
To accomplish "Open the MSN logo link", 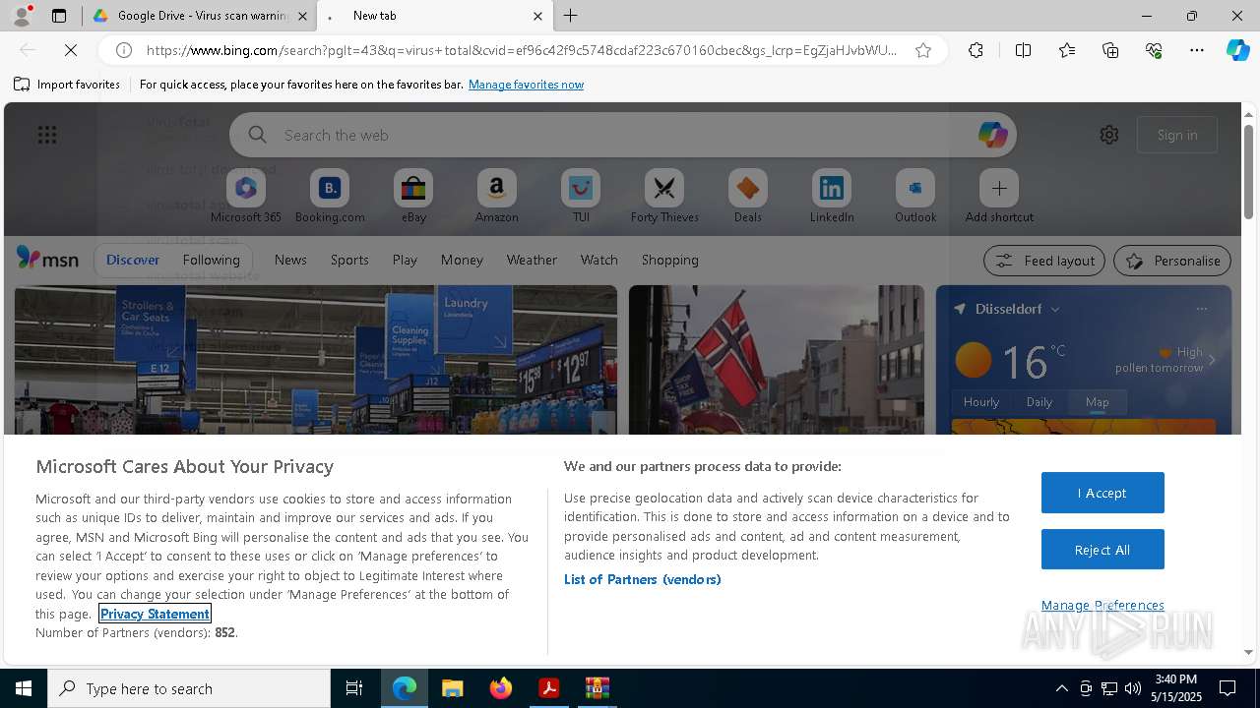I will point(47,259).
